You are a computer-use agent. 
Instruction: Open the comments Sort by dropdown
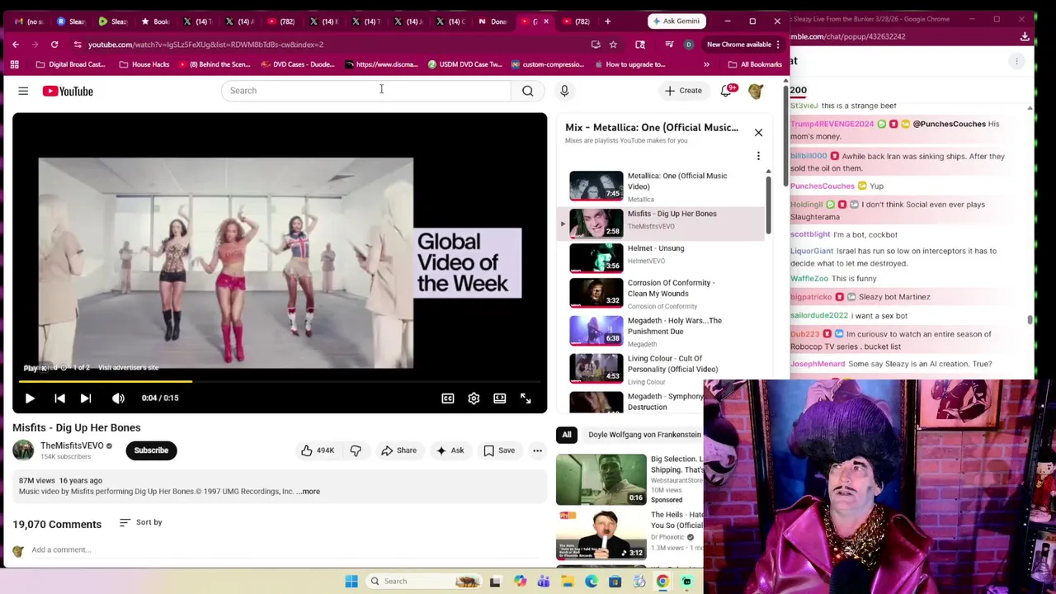click(141, 522)
